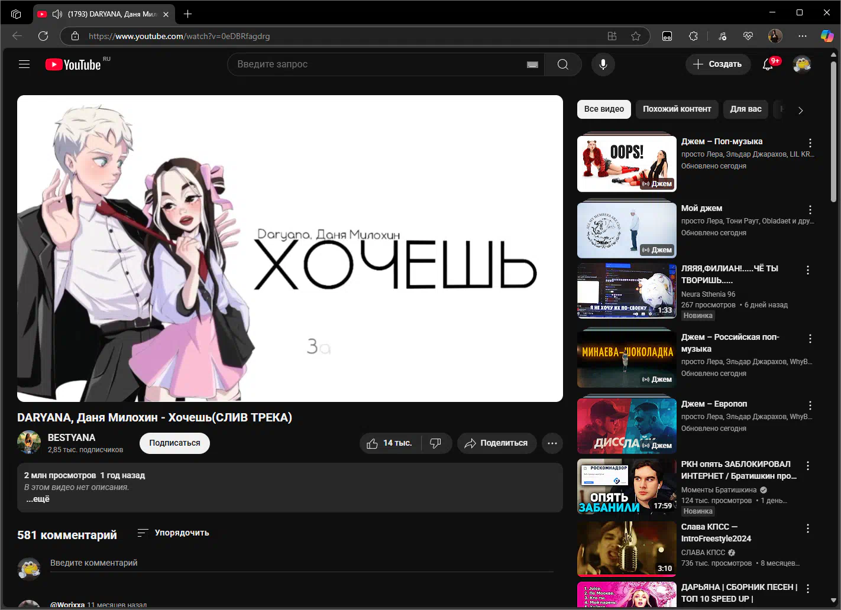Open split screen icon in address bar
841x610 pixels.
[612, 36]
